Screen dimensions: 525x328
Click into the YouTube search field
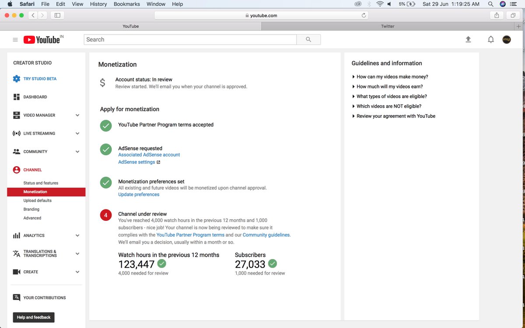(190, 39)
